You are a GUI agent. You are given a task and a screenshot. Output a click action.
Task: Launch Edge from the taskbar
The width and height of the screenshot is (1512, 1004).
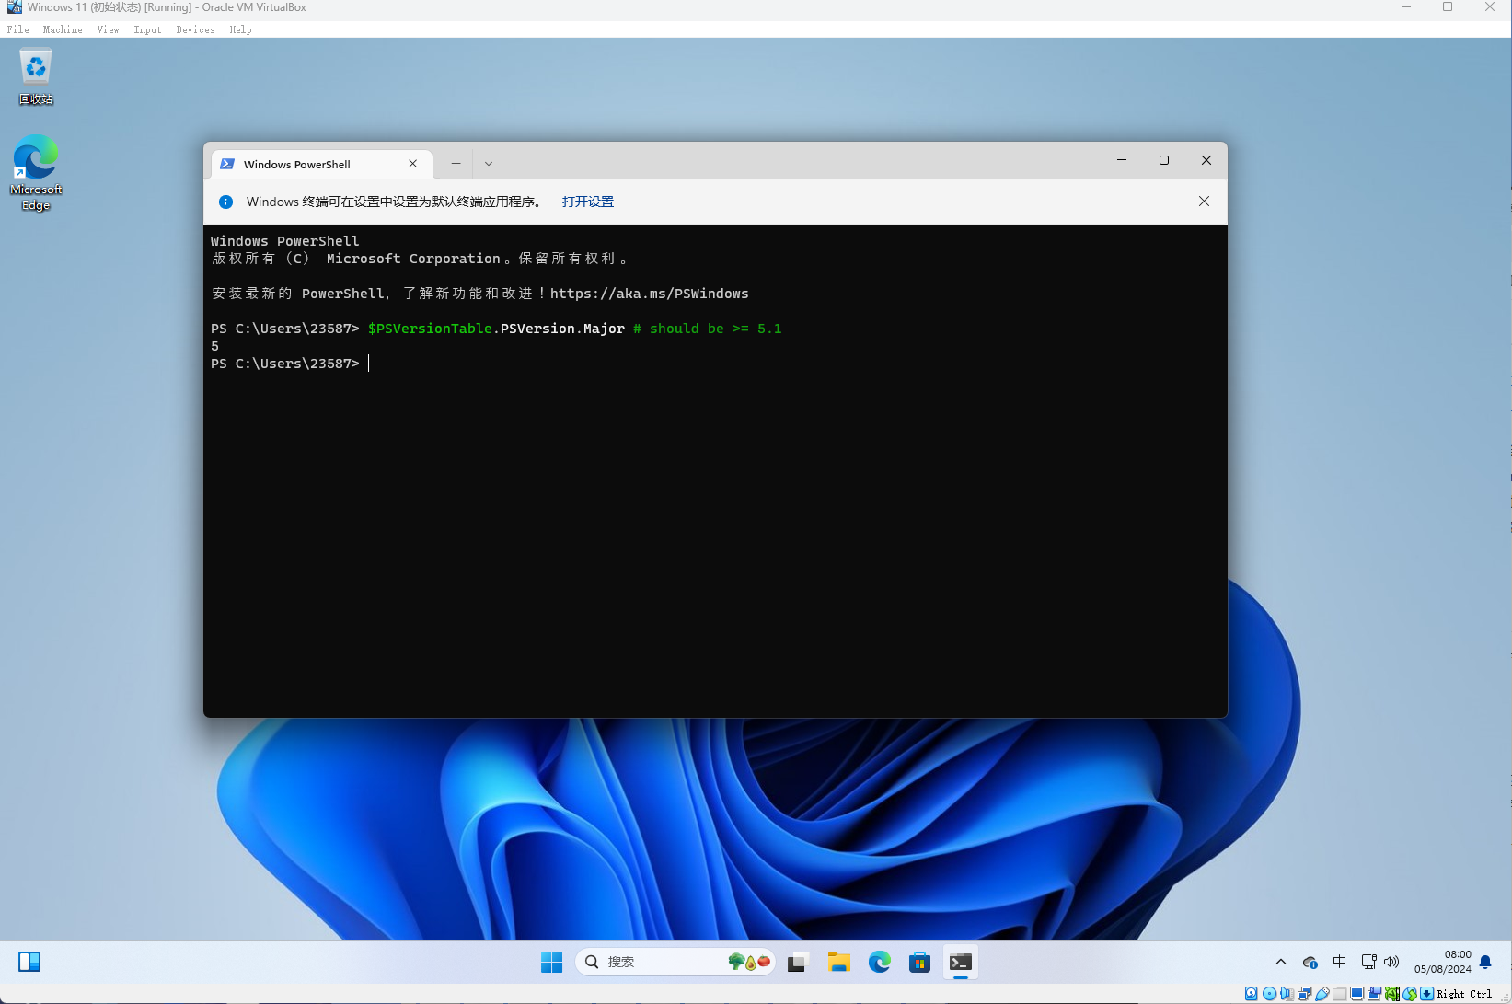(880, 962)
